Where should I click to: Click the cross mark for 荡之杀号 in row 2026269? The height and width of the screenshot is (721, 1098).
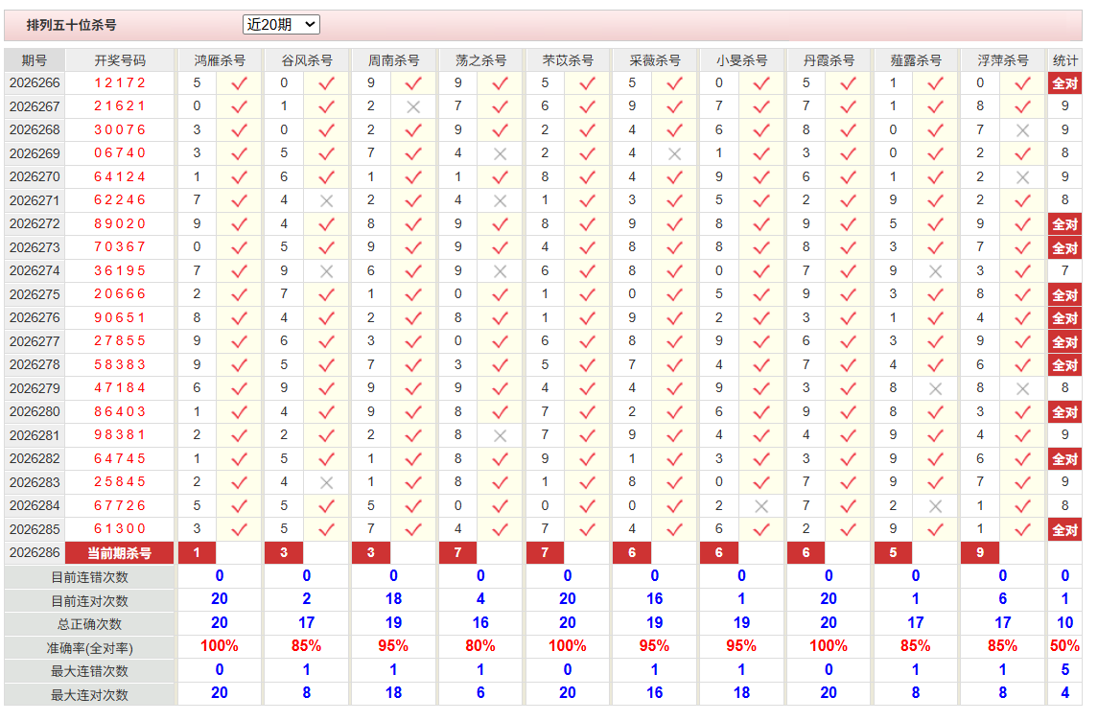(x=500, y=154)
